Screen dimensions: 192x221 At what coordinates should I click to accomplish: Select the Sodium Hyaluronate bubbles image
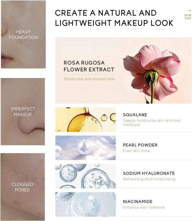[x=86, y=176]
